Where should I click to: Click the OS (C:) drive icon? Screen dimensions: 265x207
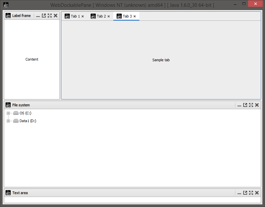pos(16,113)
